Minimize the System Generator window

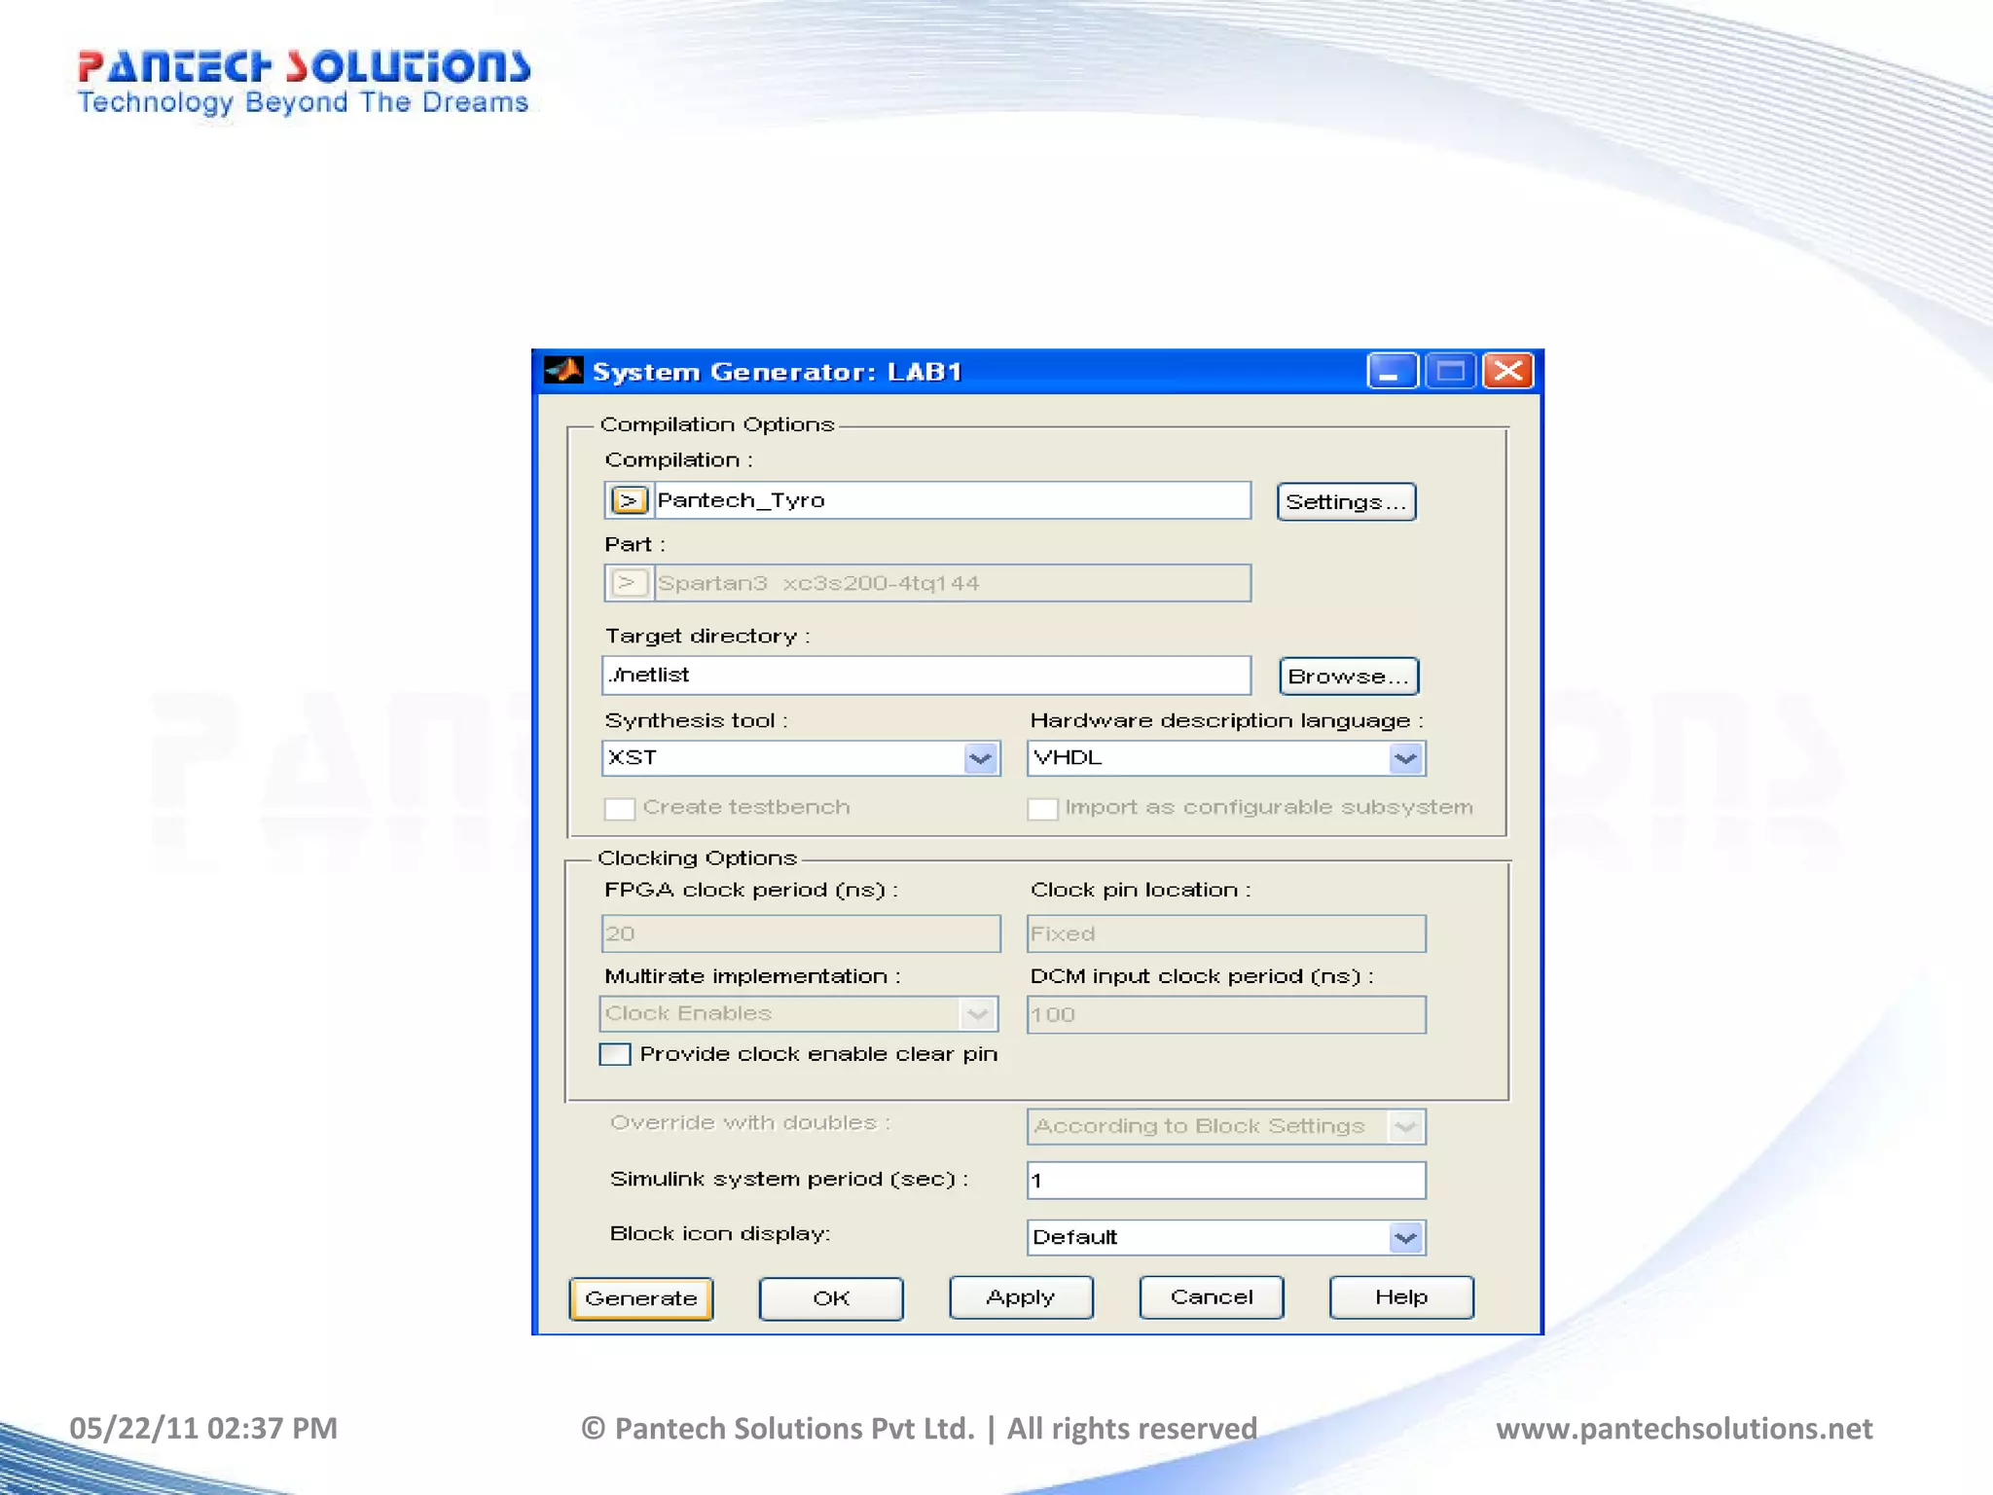pos(1392,371)
